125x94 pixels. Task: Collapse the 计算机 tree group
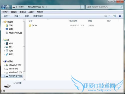click(3, 62)
